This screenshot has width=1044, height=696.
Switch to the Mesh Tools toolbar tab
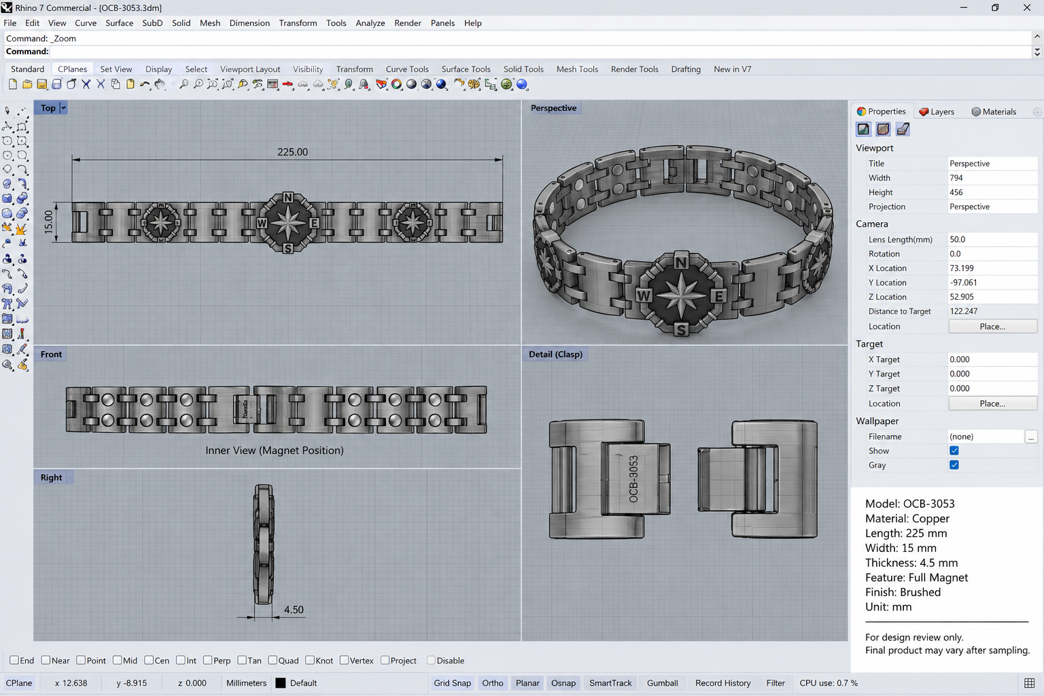click(x=577, y=69)
